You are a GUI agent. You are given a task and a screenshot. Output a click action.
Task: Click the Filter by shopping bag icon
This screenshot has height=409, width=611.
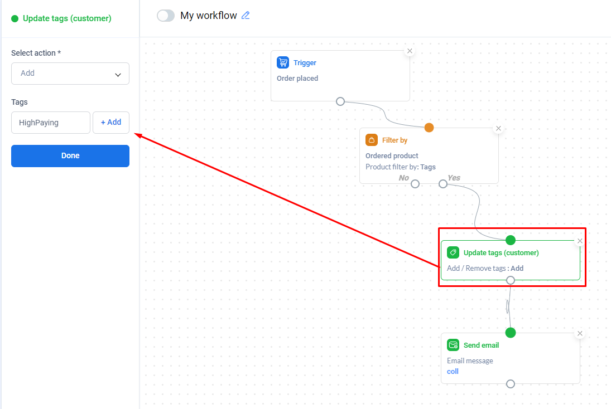click(372, 140)
